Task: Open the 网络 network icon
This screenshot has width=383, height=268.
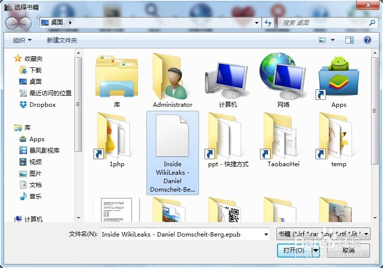Action: tap(283, 80)
